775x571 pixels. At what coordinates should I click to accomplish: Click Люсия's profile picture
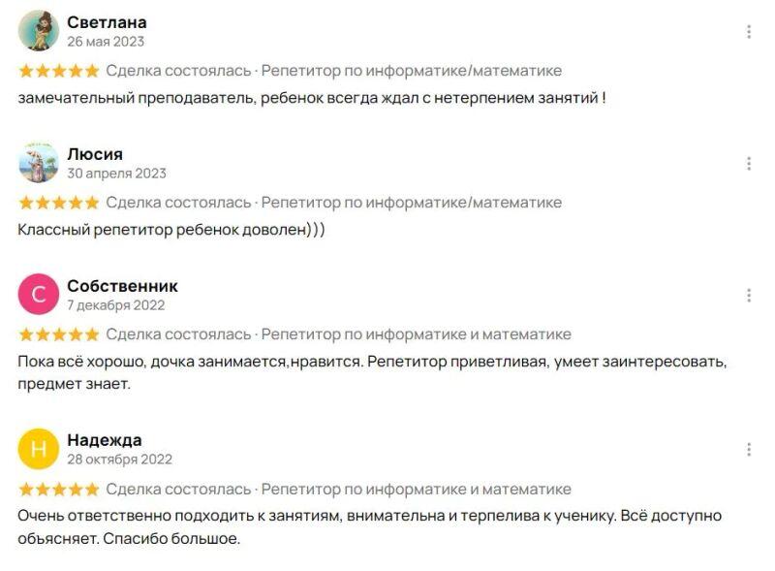[39, 163]
